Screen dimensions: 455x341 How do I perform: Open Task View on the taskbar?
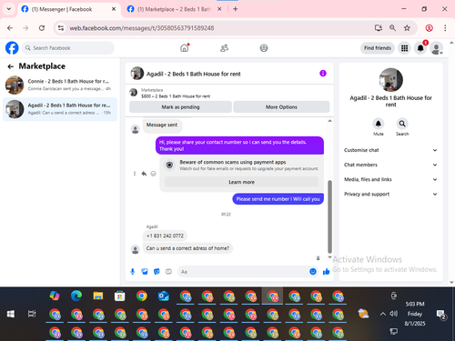click(x=32, y=314)
